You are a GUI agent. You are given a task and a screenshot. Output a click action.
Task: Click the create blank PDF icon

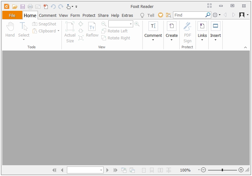(x=46, y=6)
